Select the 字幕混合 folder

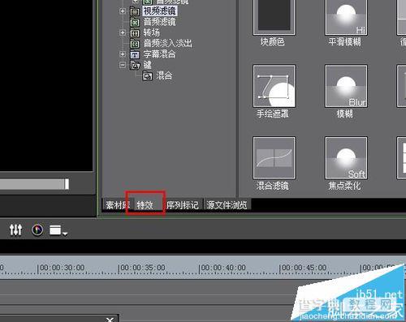[x=159, y=54]
